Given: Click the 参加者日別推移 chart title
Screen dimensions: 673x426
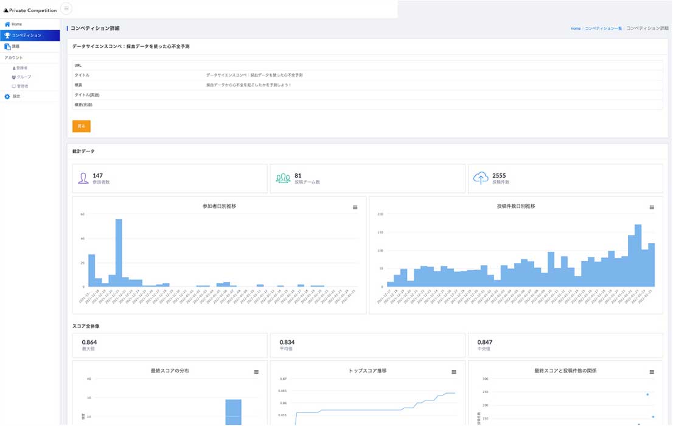Looking at the screenshot, I should [219, 206].
